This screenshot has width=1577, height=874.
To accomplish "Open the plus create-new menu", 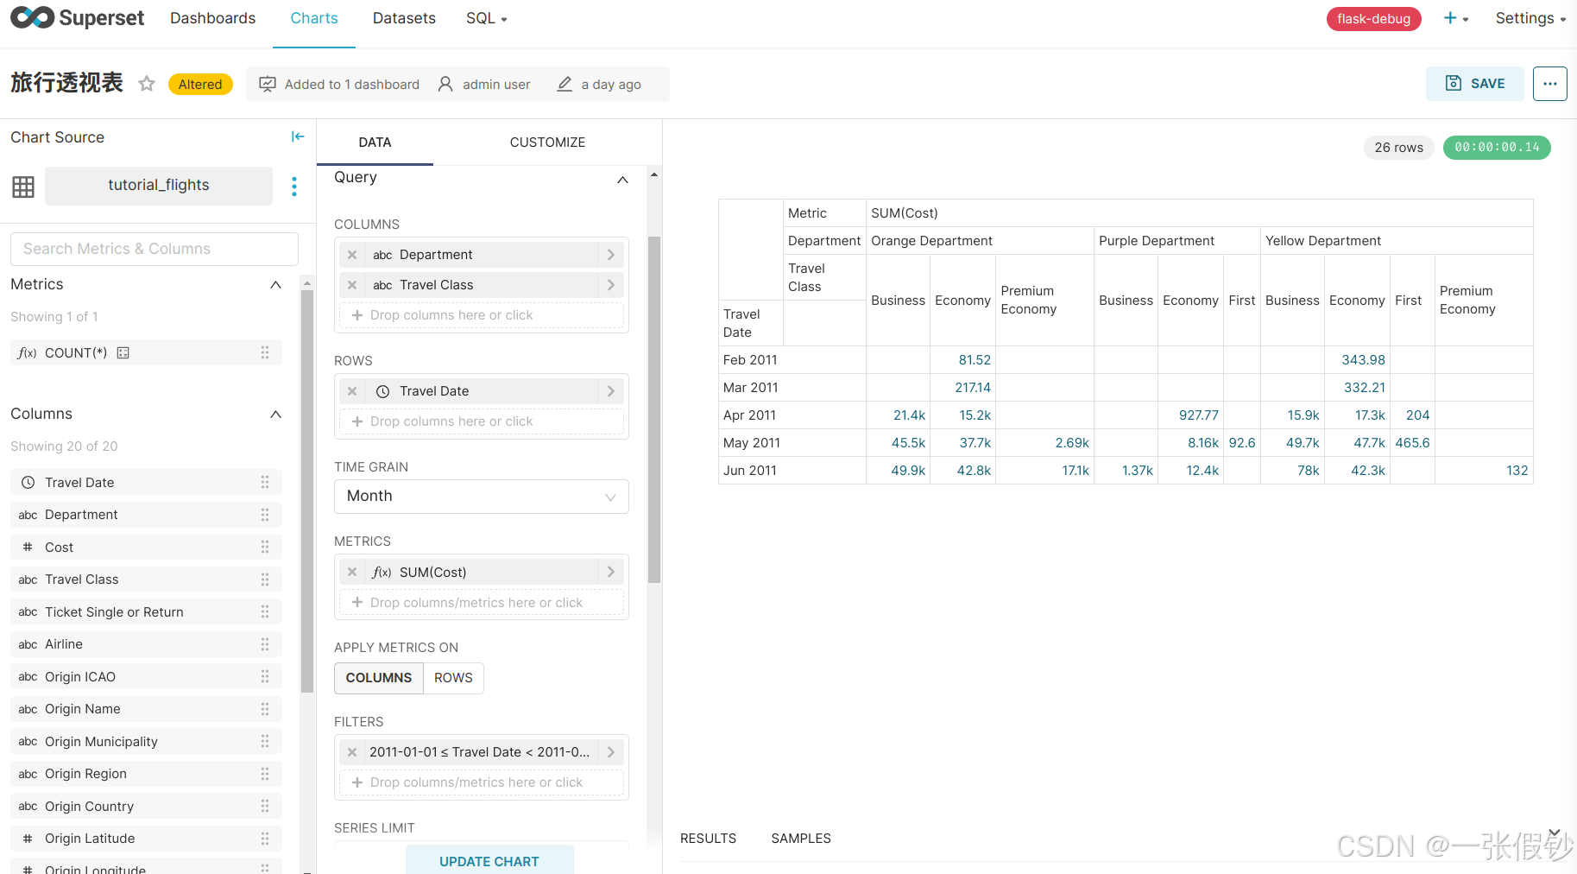I will tap(1455, 18).
